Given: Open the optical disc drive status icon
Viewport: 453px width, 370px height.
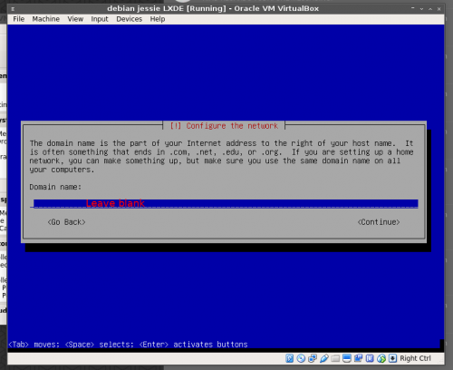Looking at the screenshot, I should click(301, 358).
